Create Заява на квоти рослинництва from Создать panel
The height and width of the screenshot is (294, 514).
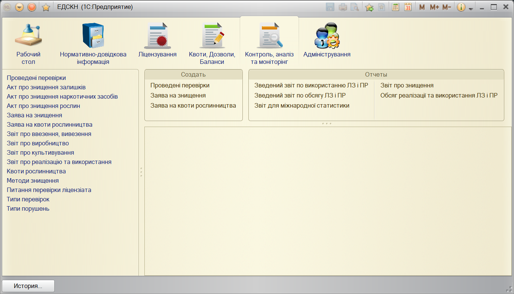tap(193, 105)
